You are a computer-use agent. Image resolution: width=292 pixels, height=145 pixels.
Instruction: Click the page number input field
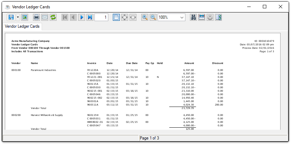[101, 17]
